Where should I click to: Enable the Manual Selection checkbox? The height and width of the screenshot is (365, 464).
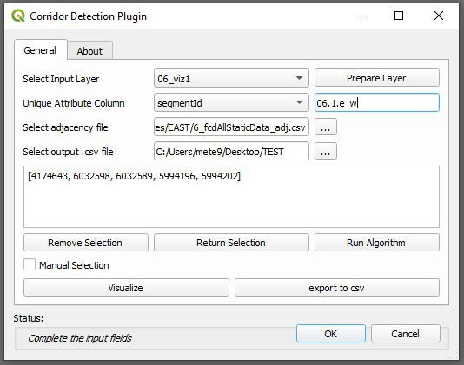[x=30, y=264]
